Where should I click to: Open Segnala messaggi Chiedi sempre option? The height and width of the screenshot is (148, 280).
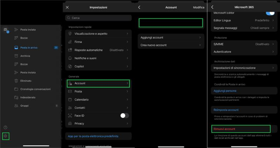pos(244,28)
